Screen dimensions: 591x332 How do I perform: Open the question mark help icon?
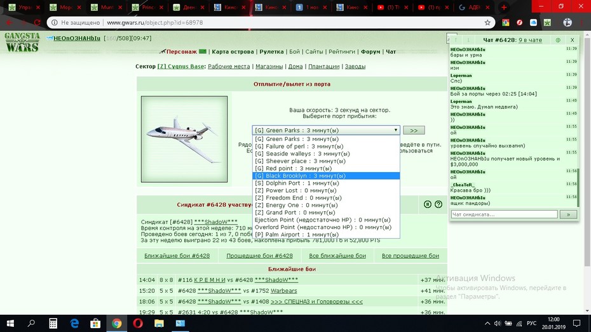click(x=438, y=204)
